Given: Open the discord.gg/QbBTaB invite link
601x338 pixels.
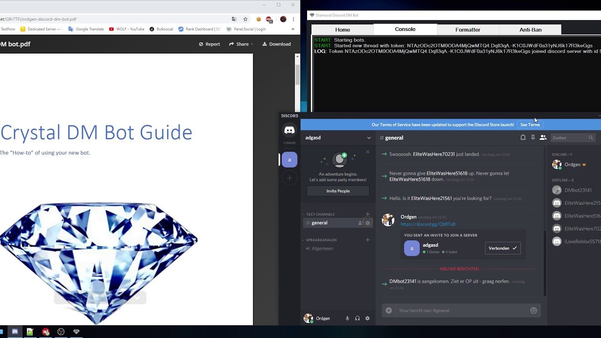Looking at the screenshot, I should (428, 224).
